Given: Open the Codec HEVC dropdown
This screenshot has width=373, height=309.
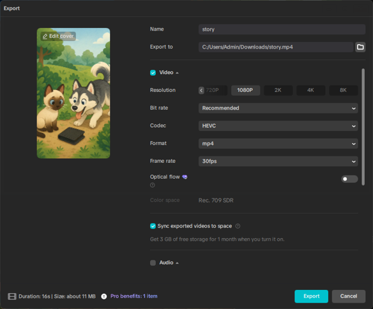Looking at the screenshot, I should click(278, 126).
